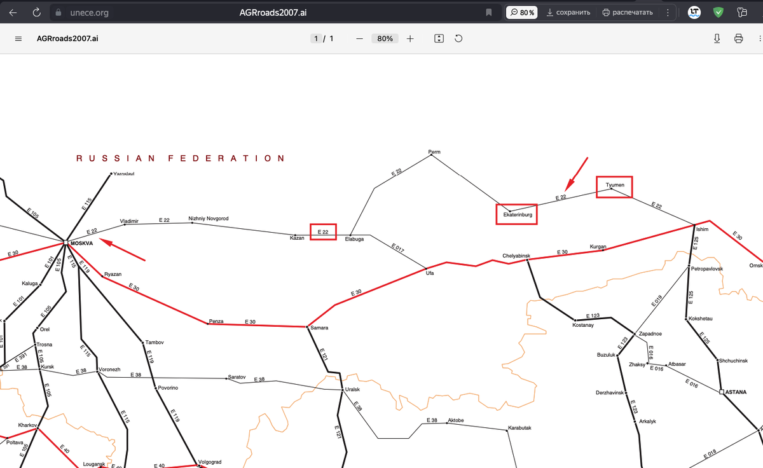Toggle the PDF sidebar hamburger menu
This screenshot has width=763, height=468.
[x=18, y=38]
